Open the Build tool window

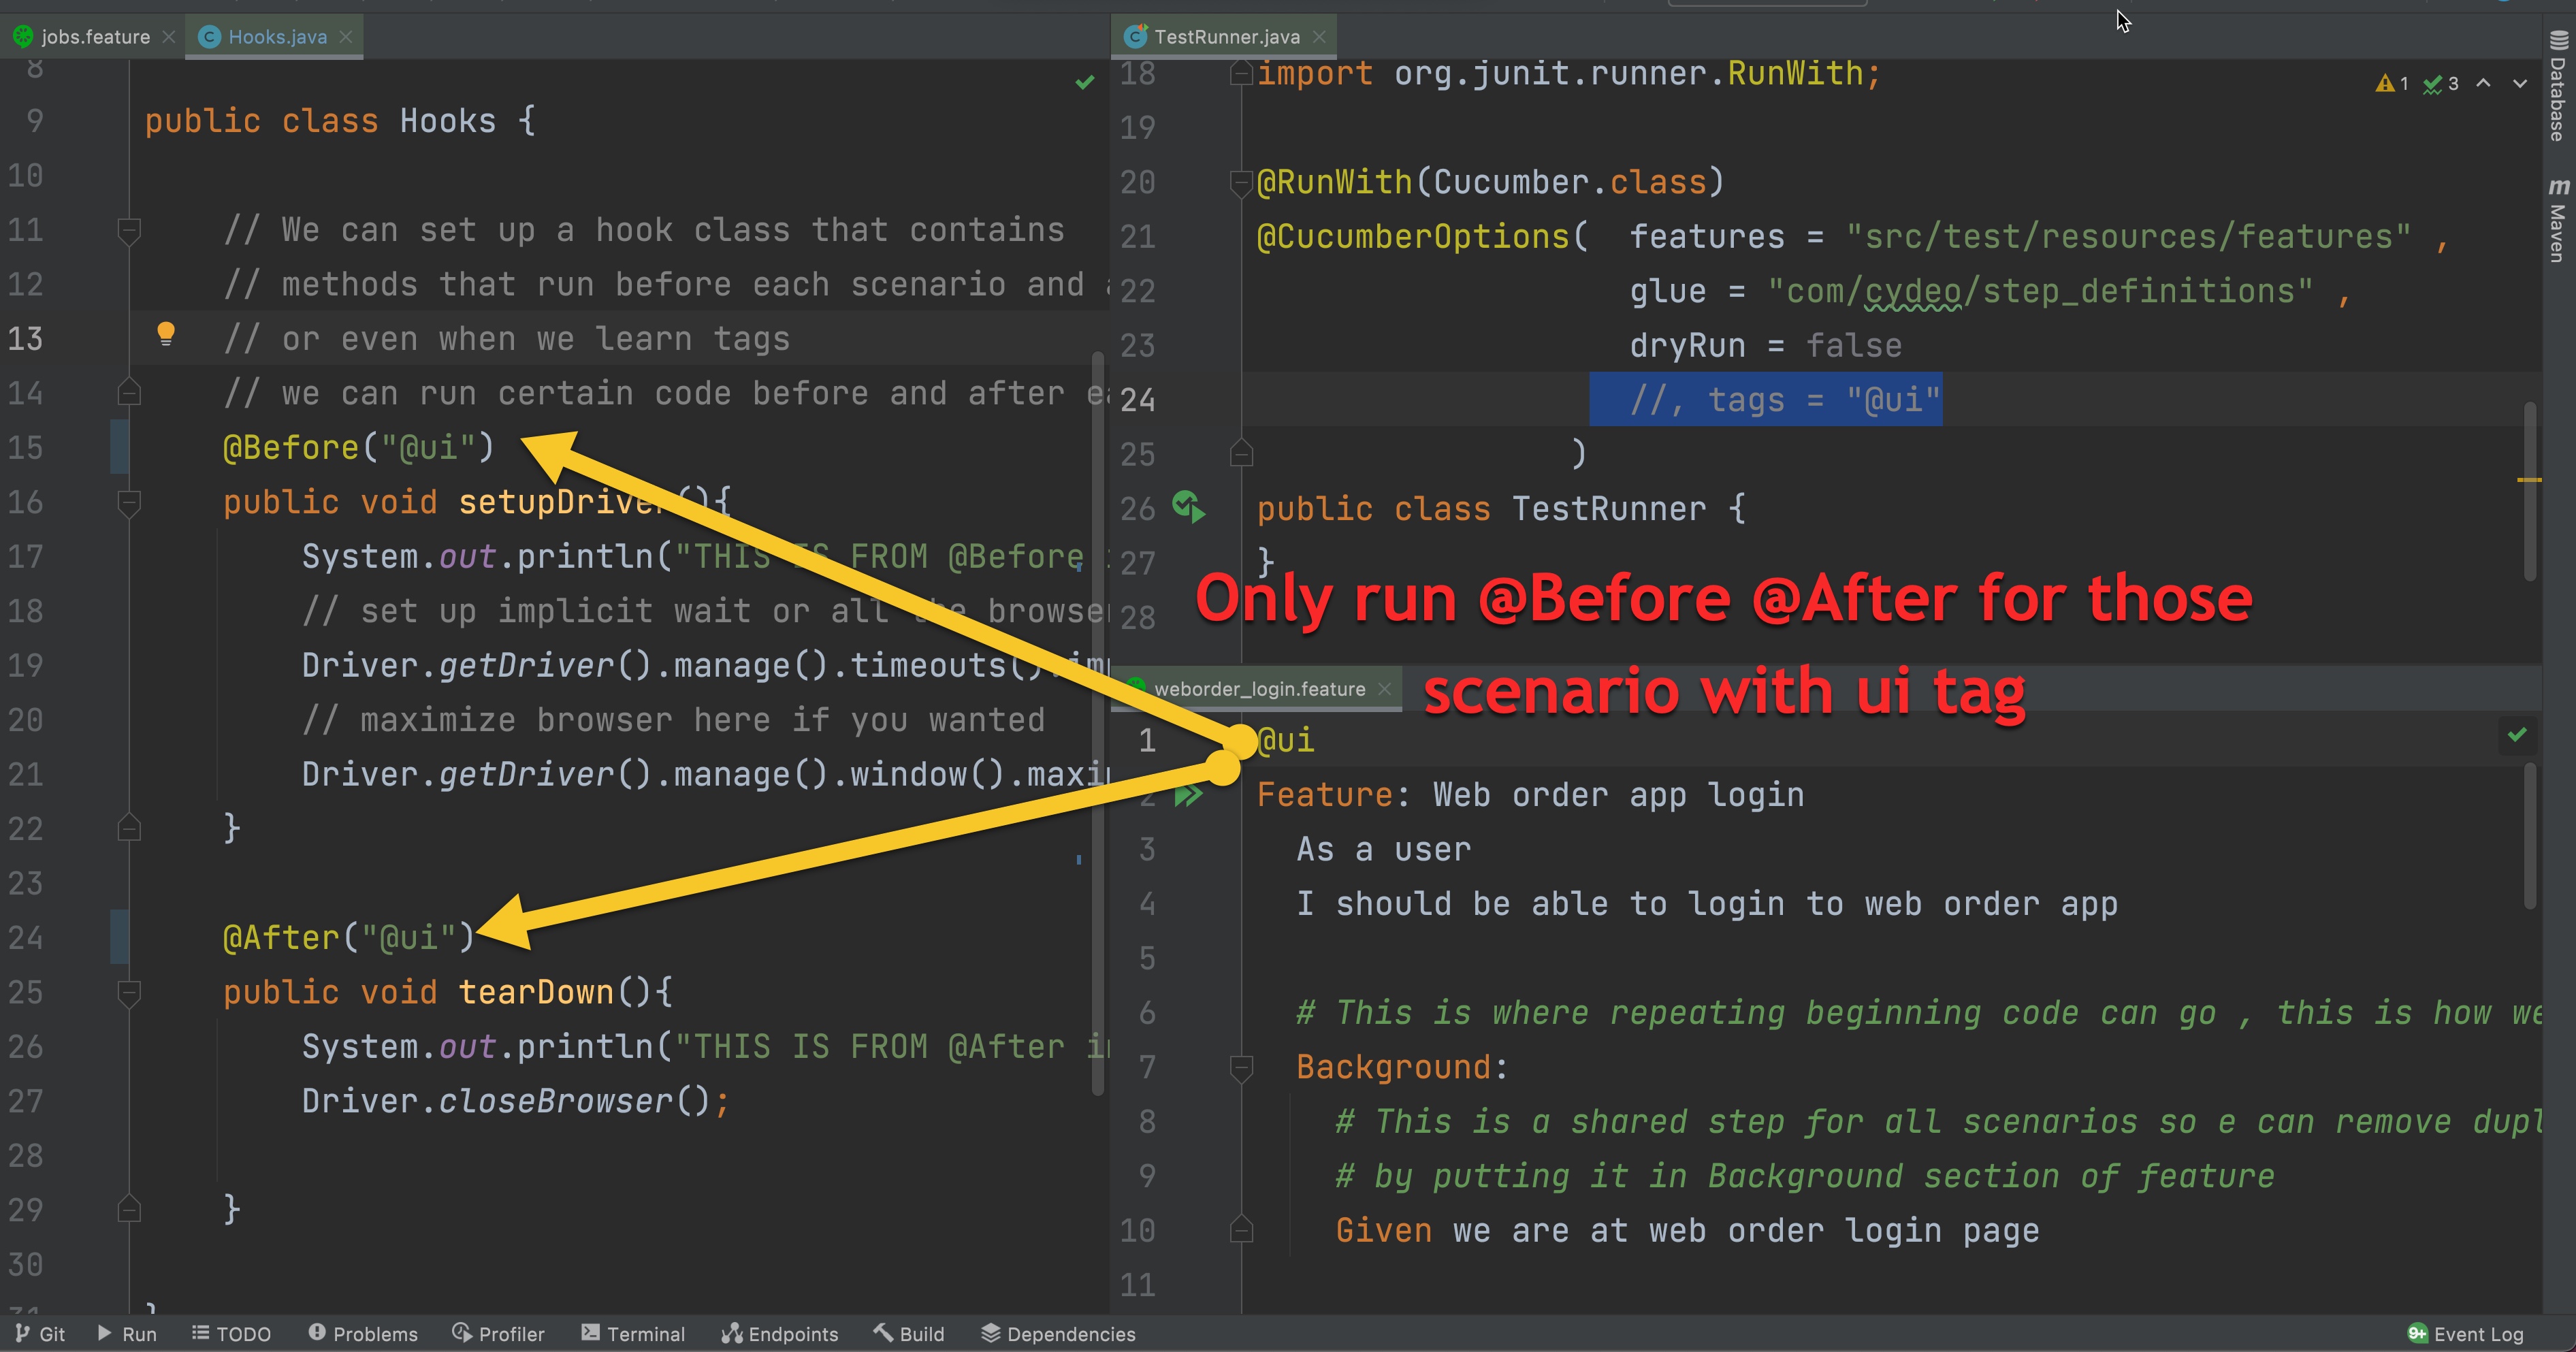pos(908,1333)
